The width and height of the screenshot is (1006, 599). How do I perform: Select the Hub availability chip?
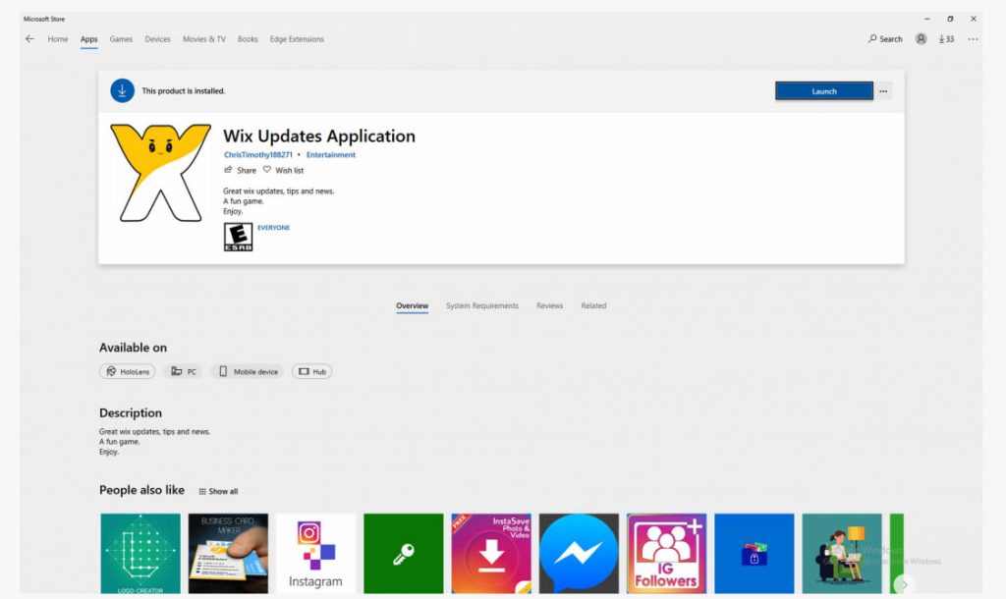point(311,371)
